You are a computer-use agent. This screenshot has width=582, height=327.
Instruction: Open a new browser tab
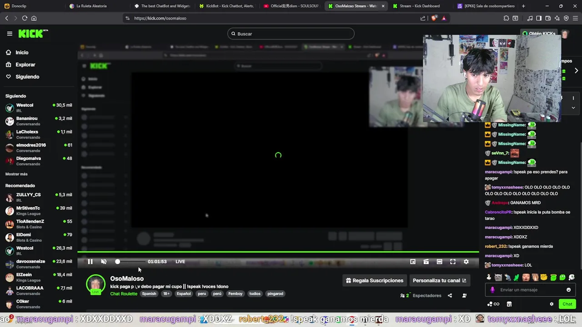(523, 6)
